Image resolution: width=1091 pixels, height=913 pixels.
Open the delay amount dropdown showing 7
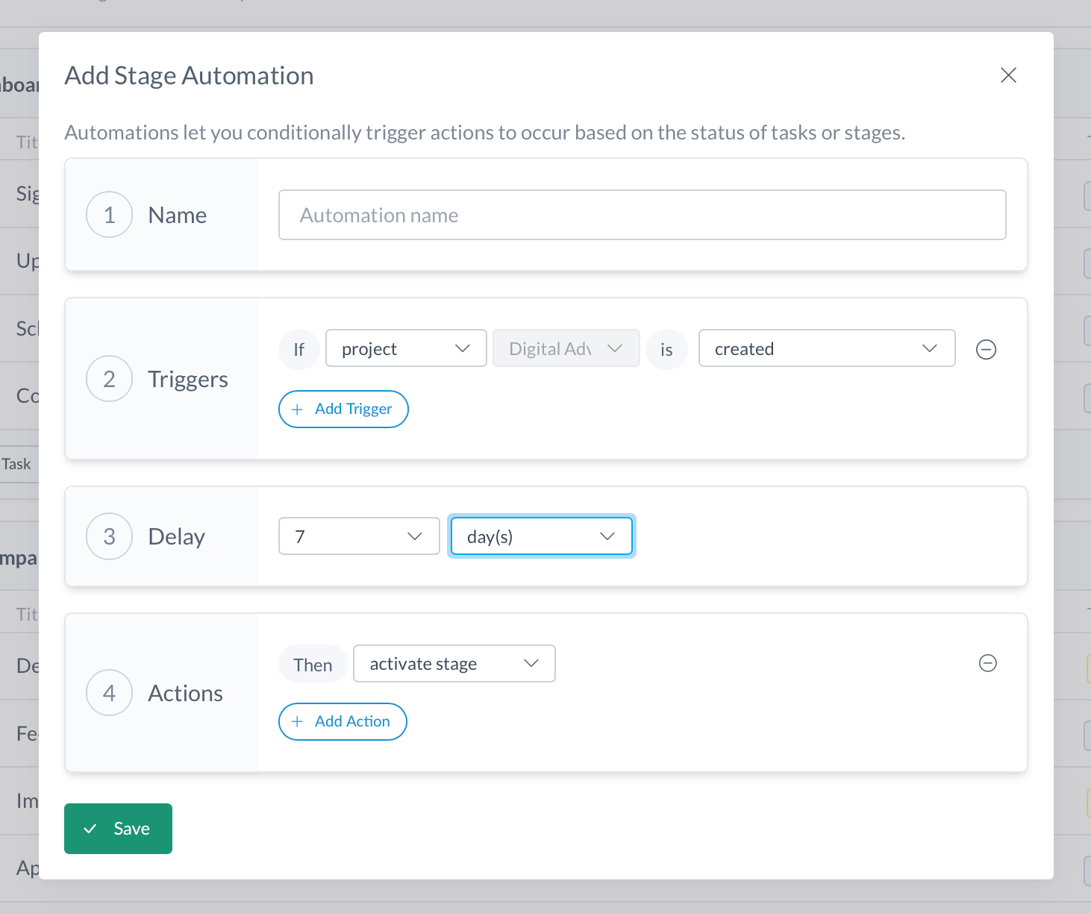[x=359, y=536]
